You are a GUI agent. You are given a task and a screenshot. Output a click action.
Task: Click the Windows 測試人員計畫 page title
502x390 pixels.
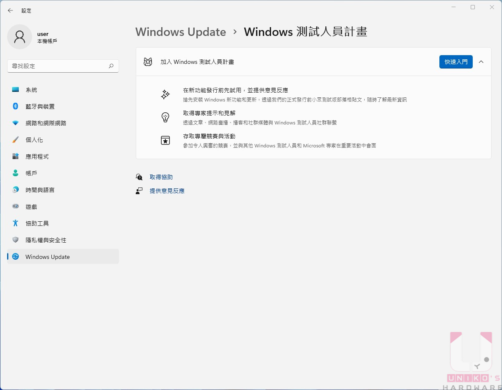point(306,32)
